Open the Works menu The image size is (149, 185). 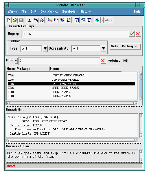[x=12, y=11]
